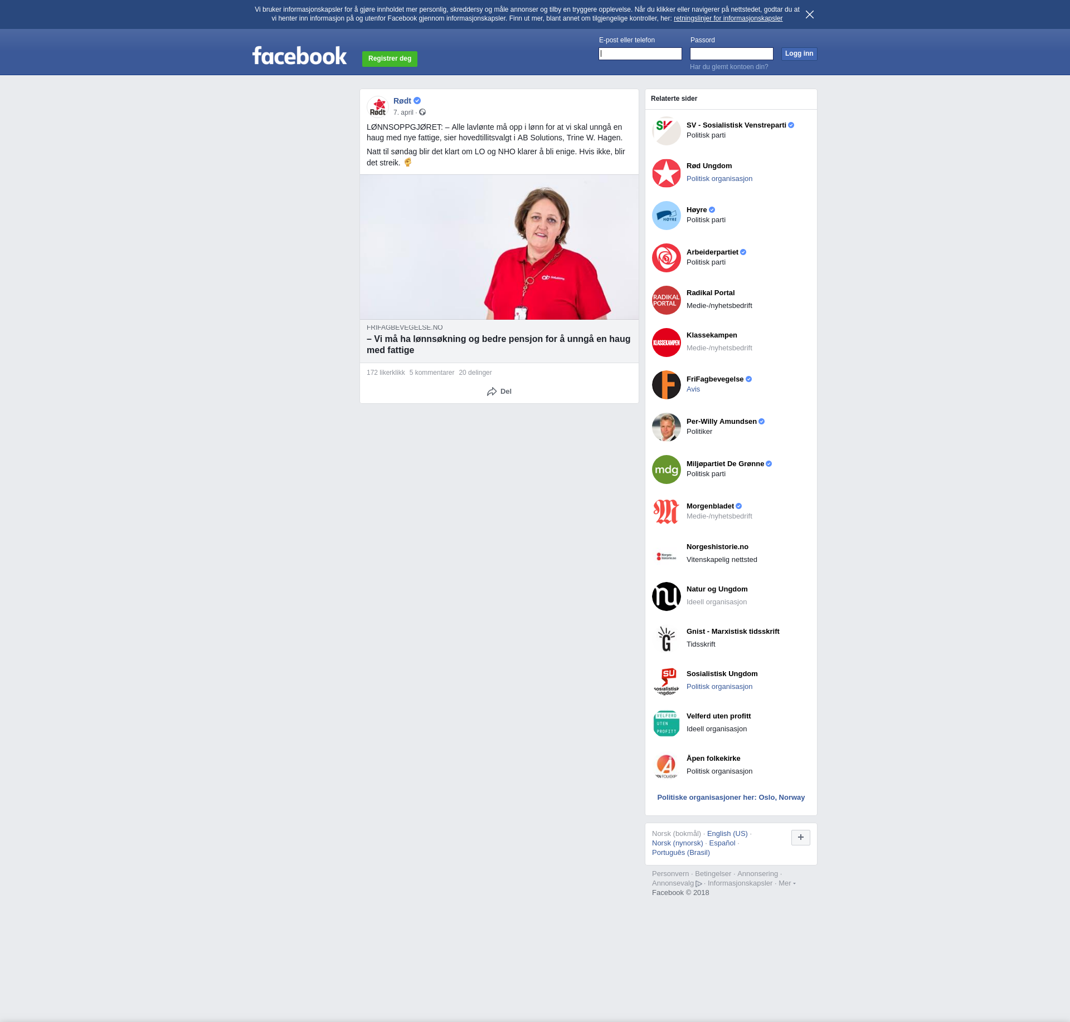Open Per-Willy Amundsen profile photo
Screen dimensions: 1070x1022
(x=667, y=427)
